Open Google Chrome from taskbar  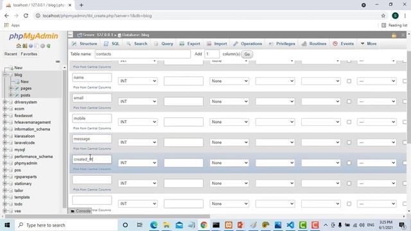[204, 225]
